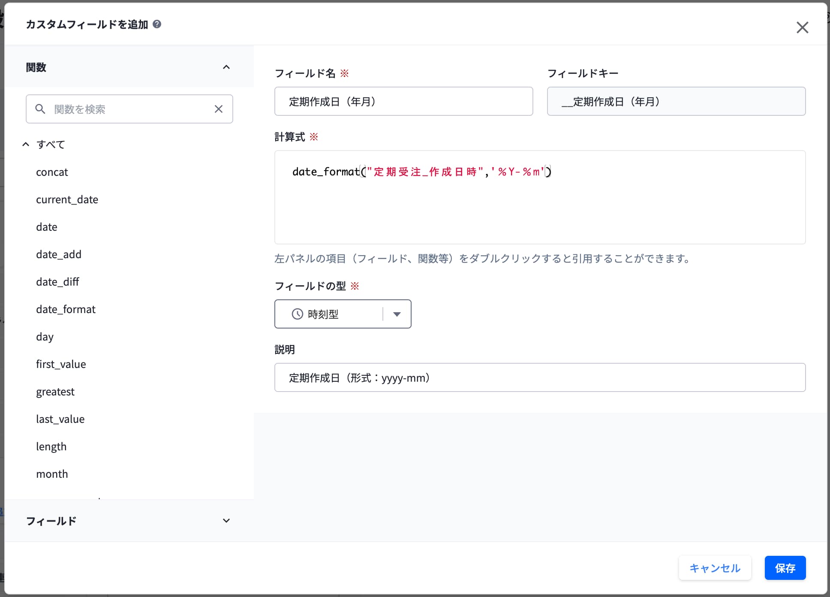Select the month function
830x597 pixels.
(x=52, y=474)
